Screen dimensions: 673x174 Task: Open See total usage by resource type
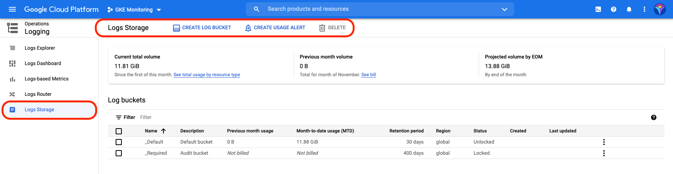click(207, 75)
